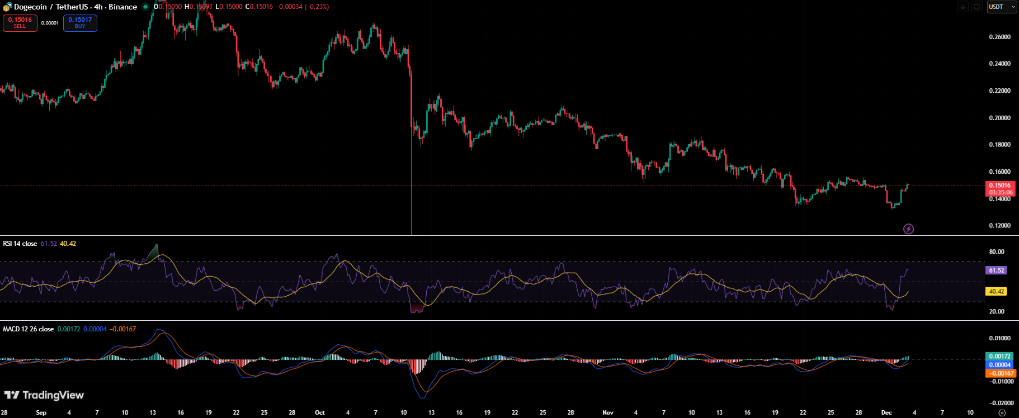Click the BUY button at 0.15017

pyautogui.click(x=80, y=23)
